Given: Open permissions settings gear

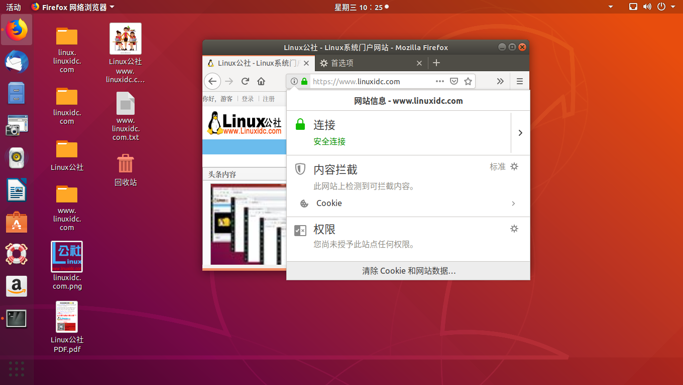Looking at the screenshot, I should 514,229.
